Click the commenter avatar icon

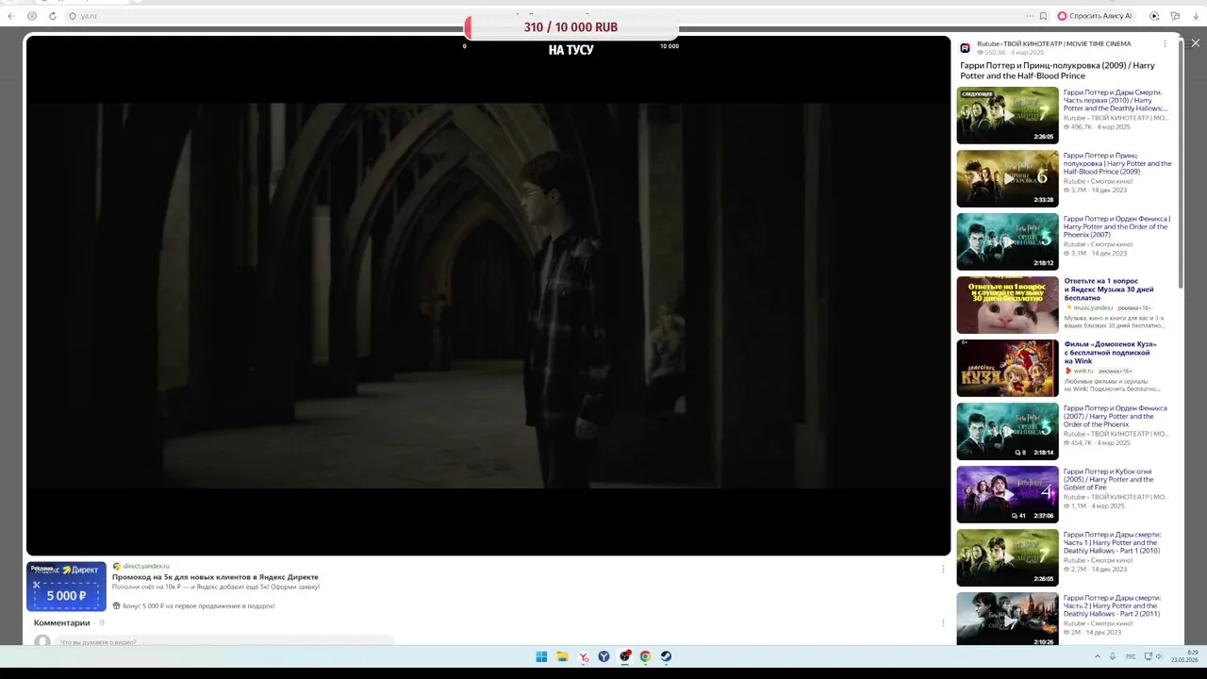click(42, 642)
